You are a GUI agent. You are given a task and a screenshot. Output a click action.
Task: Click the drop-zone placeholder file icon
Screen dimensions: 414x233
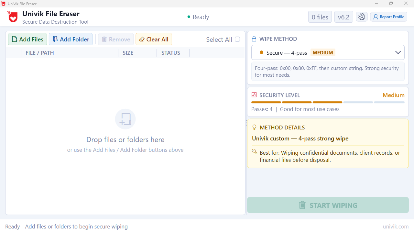(x=125, y=119)
